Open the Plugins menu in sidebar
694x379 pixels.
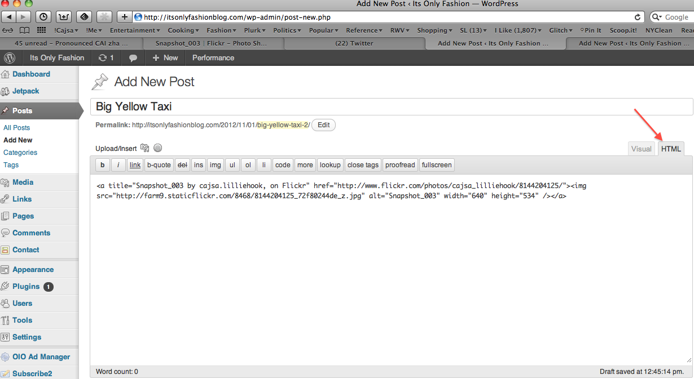click(x=26, y=286)
